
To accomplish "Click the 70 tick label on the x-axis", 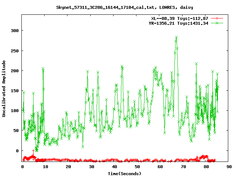I will pos(183,167).
